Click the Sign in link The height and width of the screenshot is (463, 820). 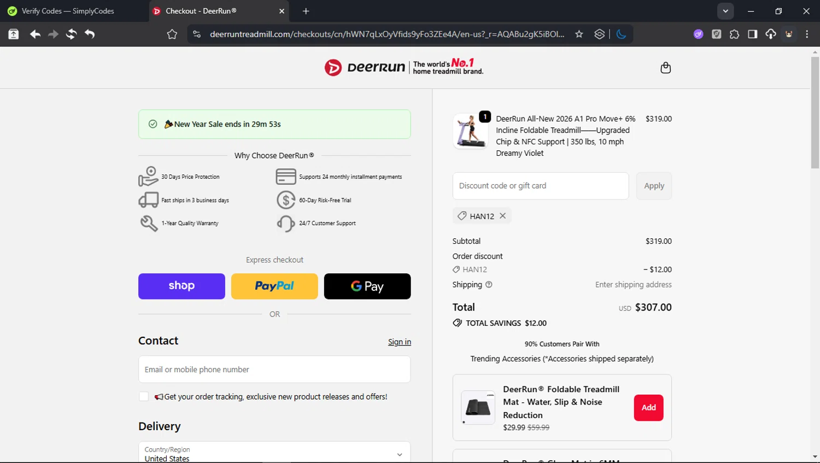399,342
